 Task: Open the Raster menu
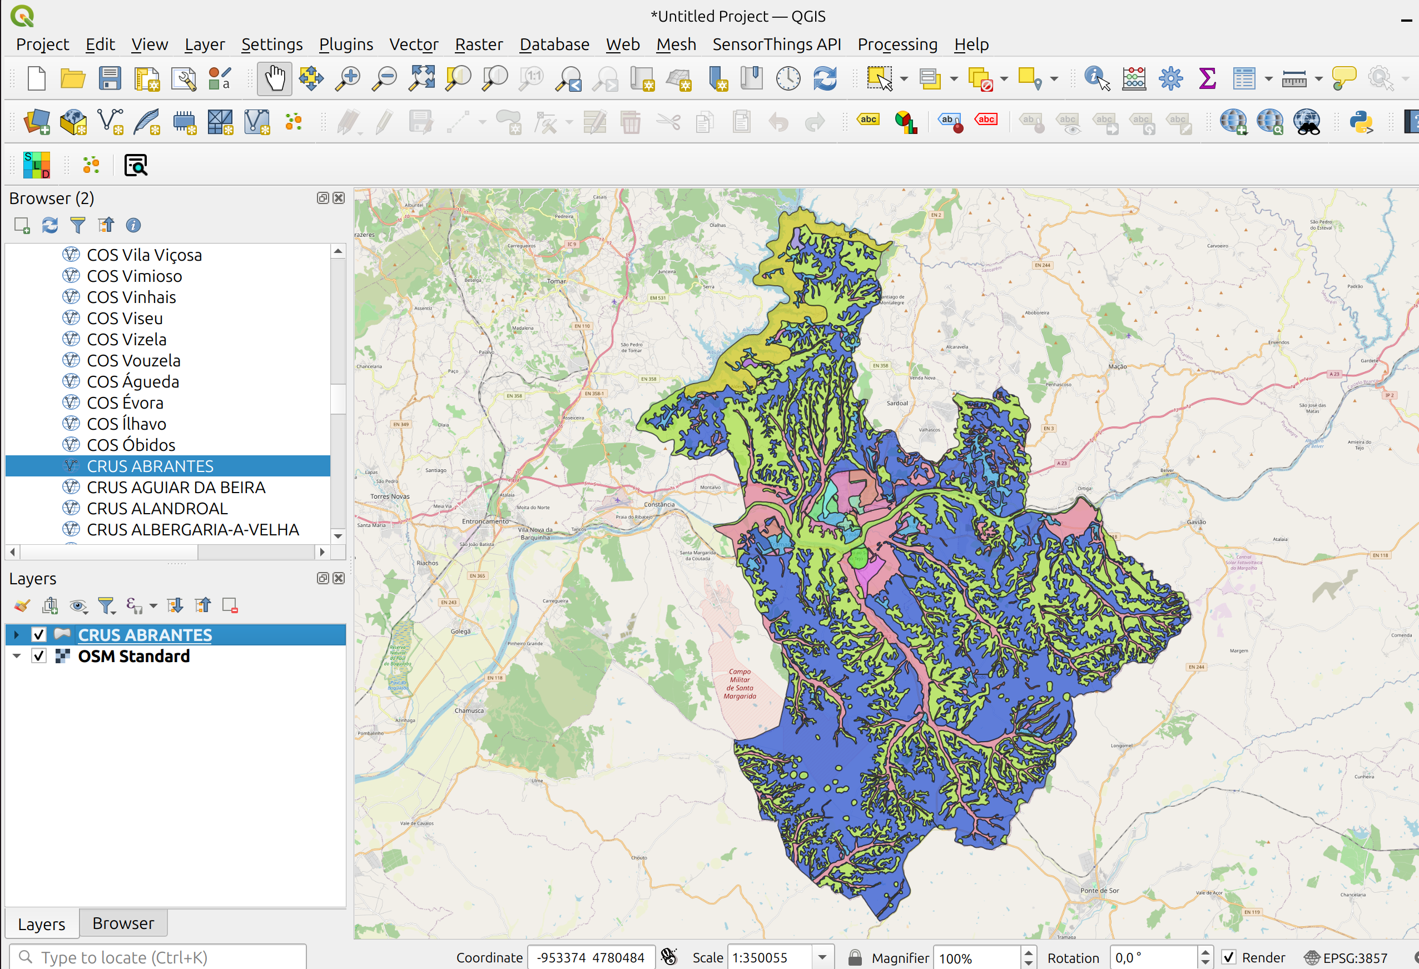click(x=479, y=44)
